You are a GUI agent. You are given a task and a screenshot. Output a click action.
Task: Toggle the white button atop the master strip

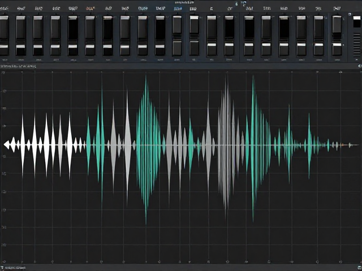click(357, 18)
